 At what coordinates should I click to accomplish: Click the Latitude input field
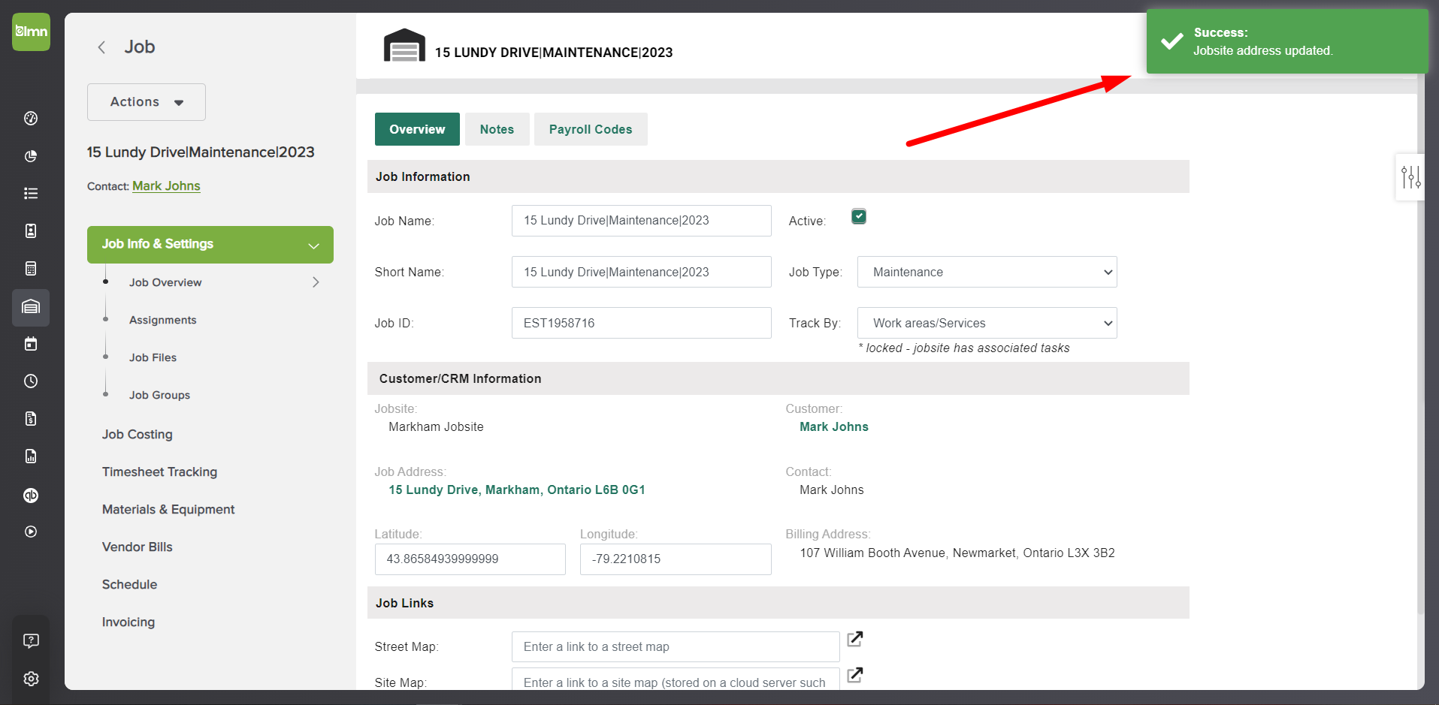pos(470,559)
